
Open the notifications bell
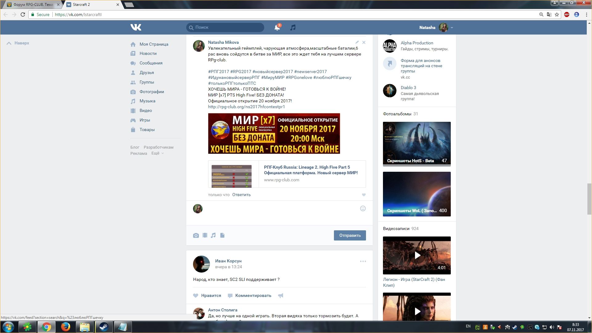pos(277,27)
